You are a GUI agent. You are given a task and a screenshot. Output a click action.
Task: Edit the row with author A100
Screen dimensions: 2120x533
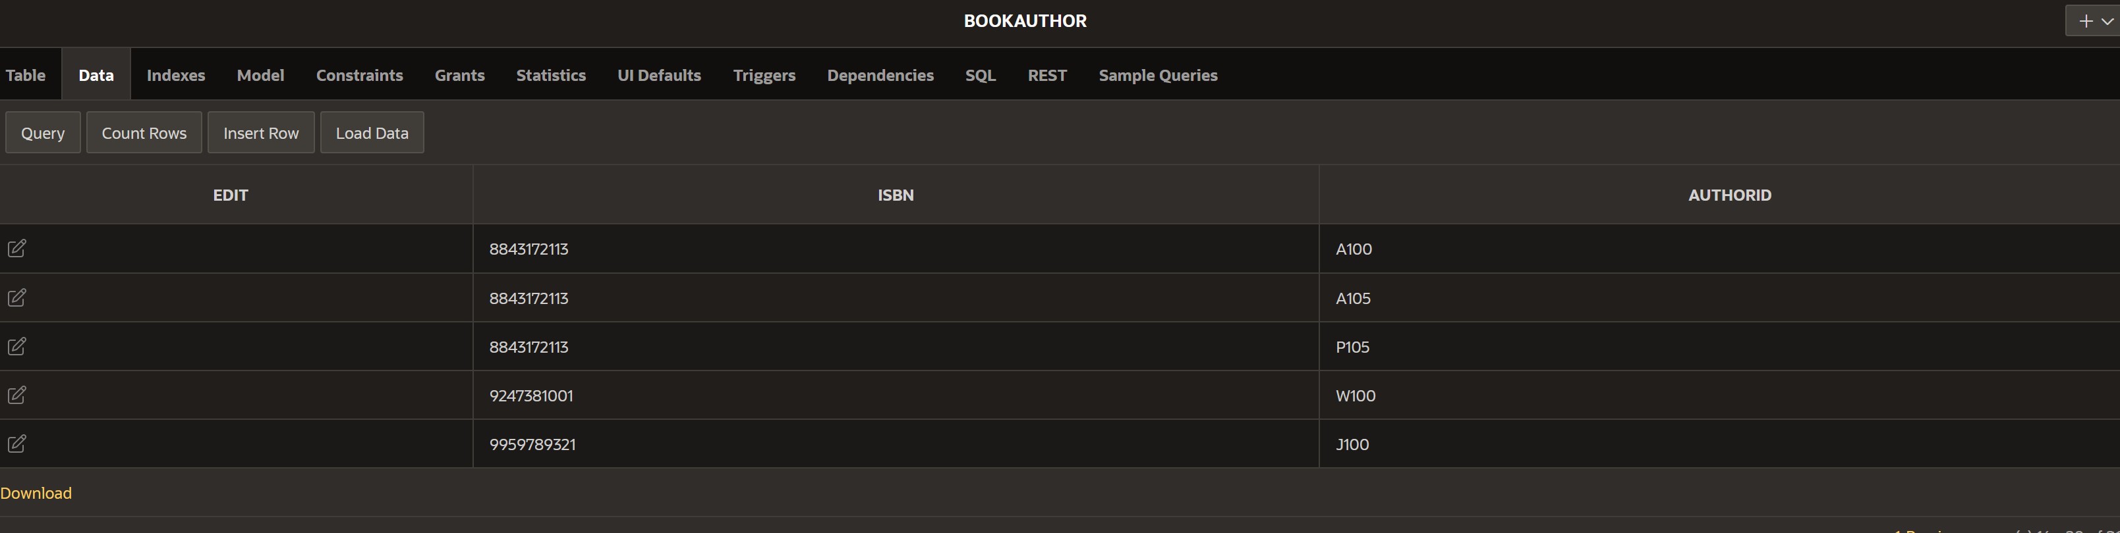(x=16, y=248)
